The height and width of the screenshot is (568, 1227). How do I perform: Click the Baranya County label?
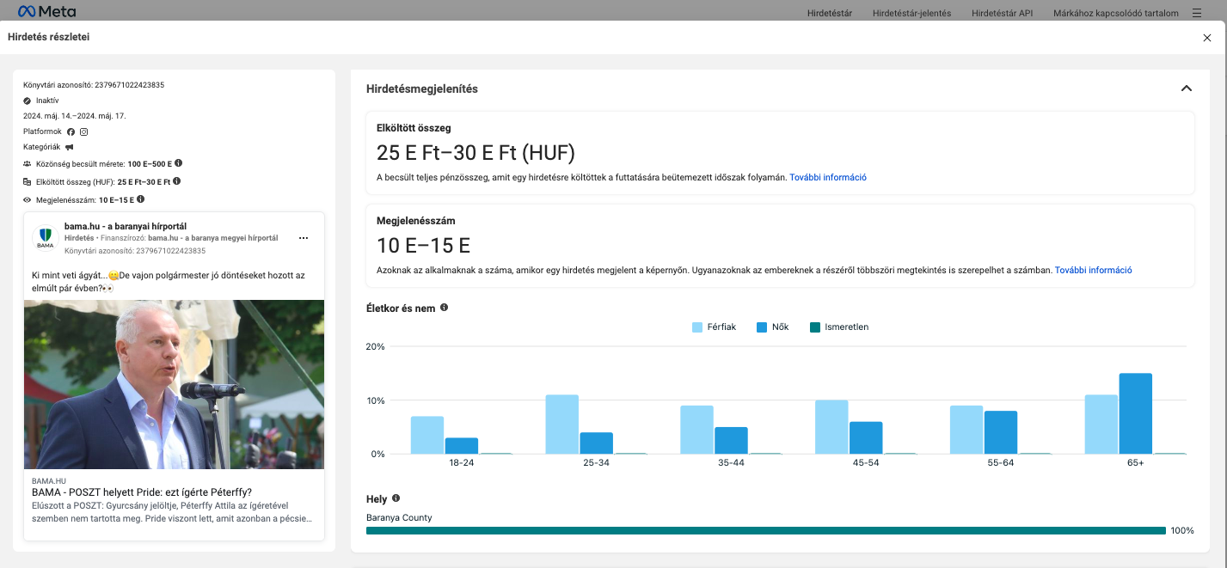pos(399,517)
